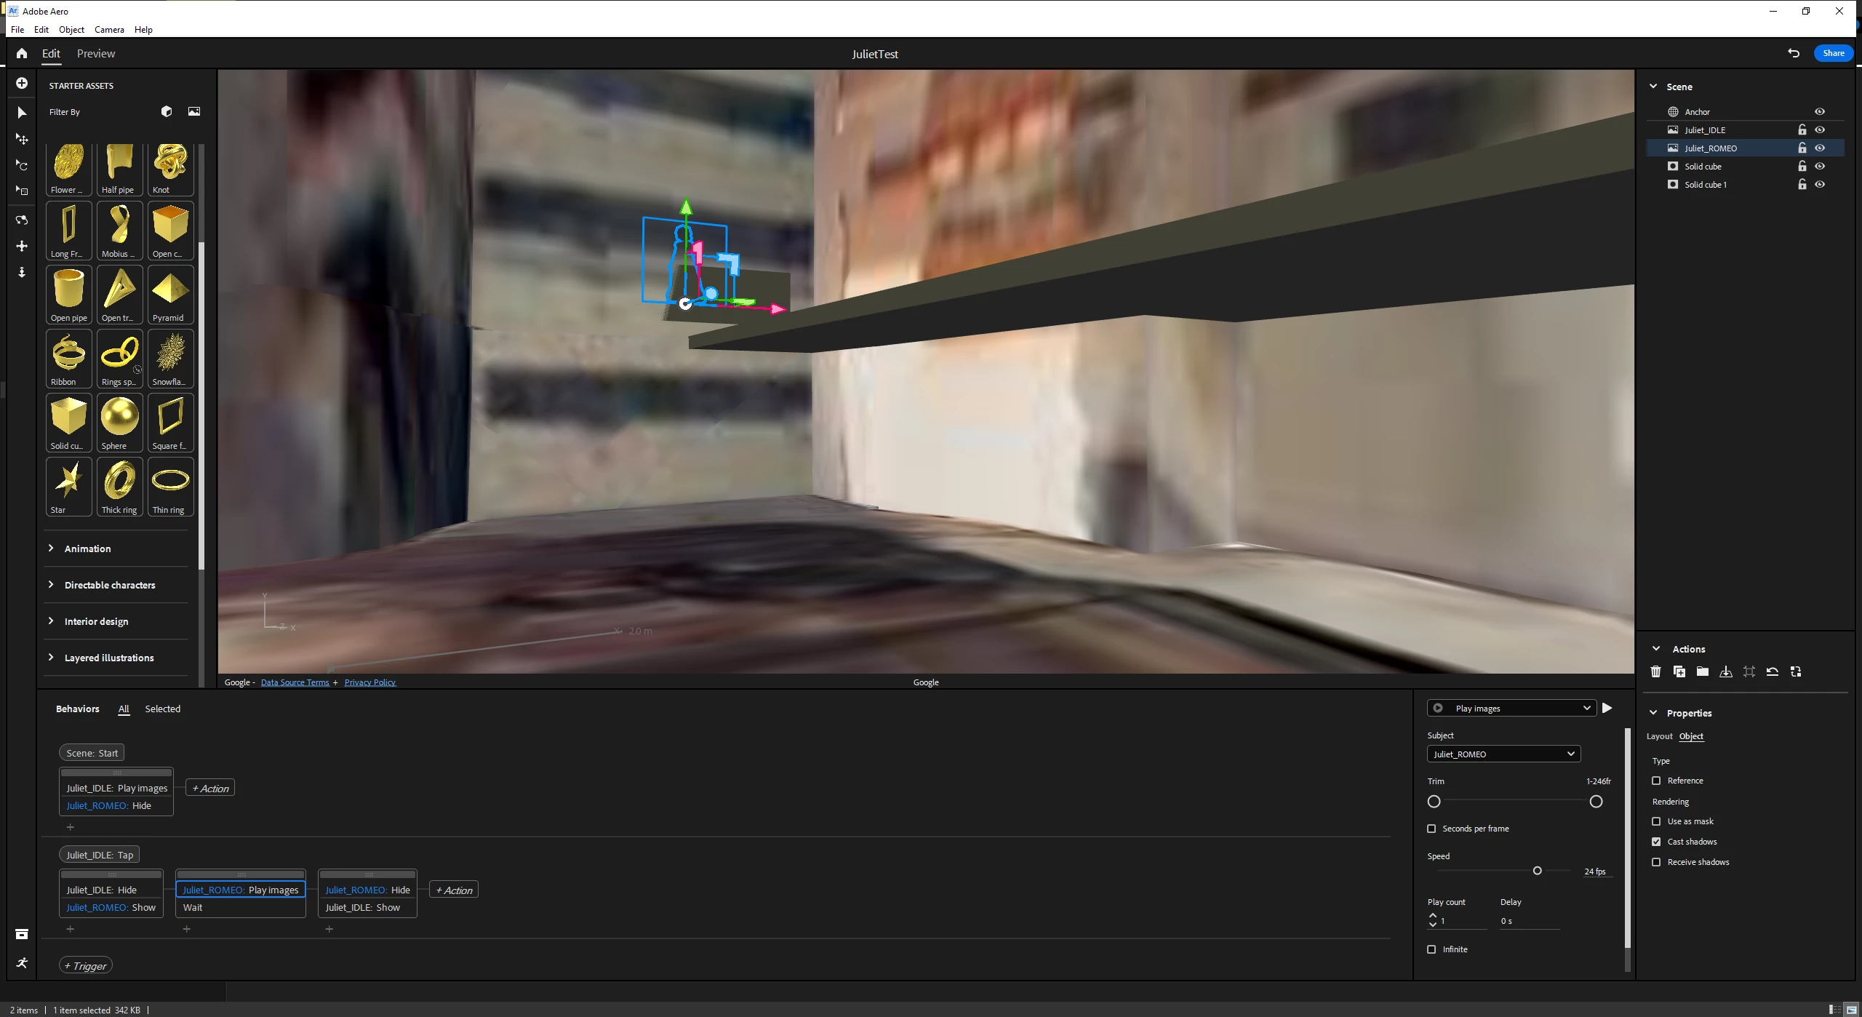Image resolution: width=1862 pixels, height=1017 pixels.
Task: Select the Pyramid starter asset thumbnail
Action: click(170, 295)
